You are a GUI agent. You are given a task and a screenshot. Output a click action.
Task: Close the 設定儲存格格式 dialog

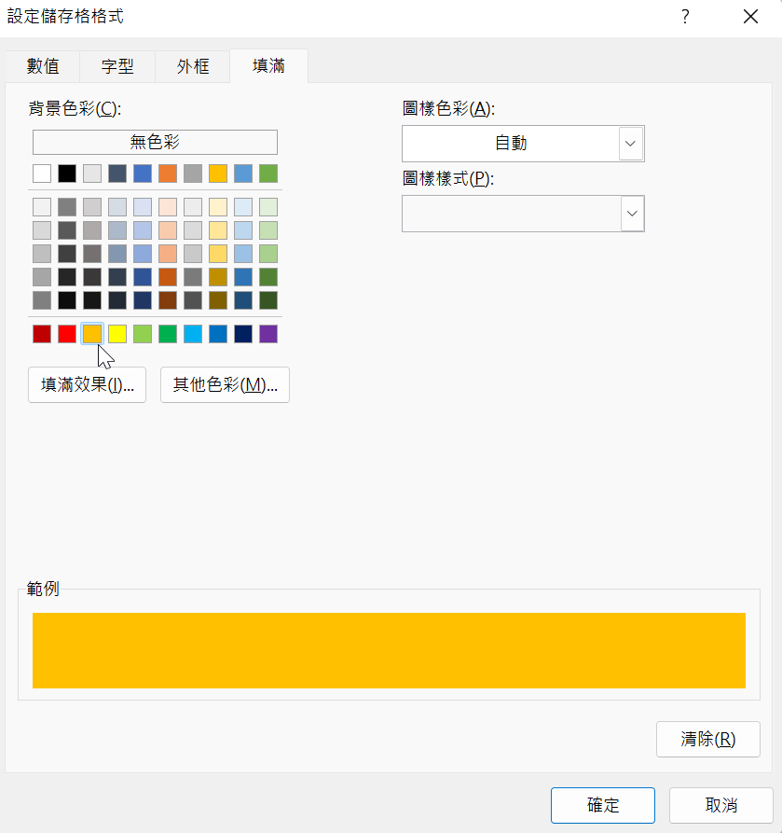750,17
